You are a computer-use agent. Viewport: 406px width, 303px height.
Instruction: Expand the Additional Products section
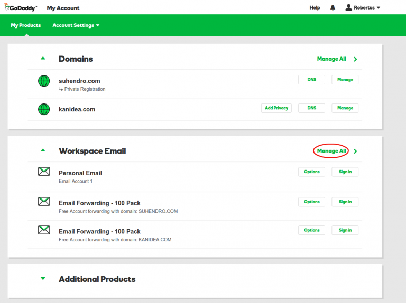43,279
